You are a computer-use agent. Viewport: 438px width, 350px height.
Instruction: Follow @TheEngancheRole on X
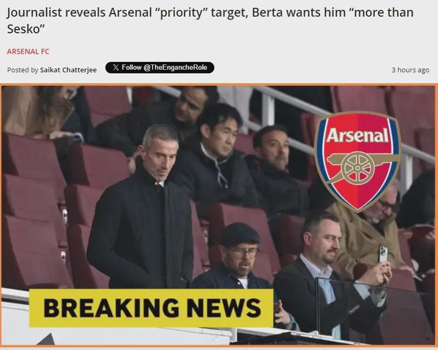(x=159, y=68)
